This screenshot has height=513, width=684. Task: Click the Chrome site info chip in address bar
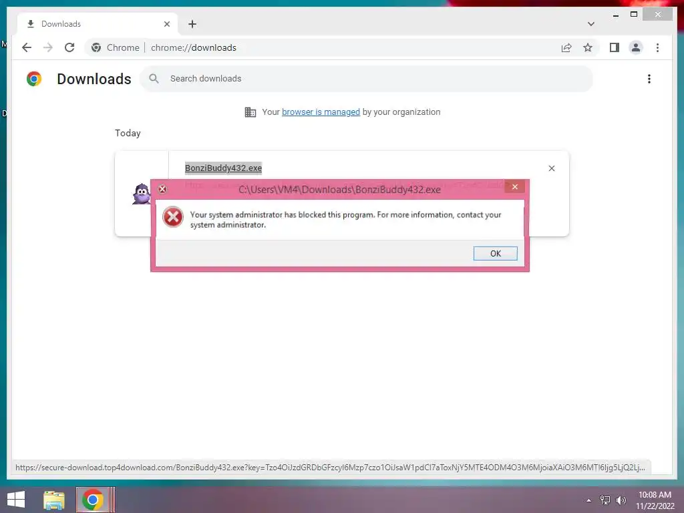pos(115,47)
